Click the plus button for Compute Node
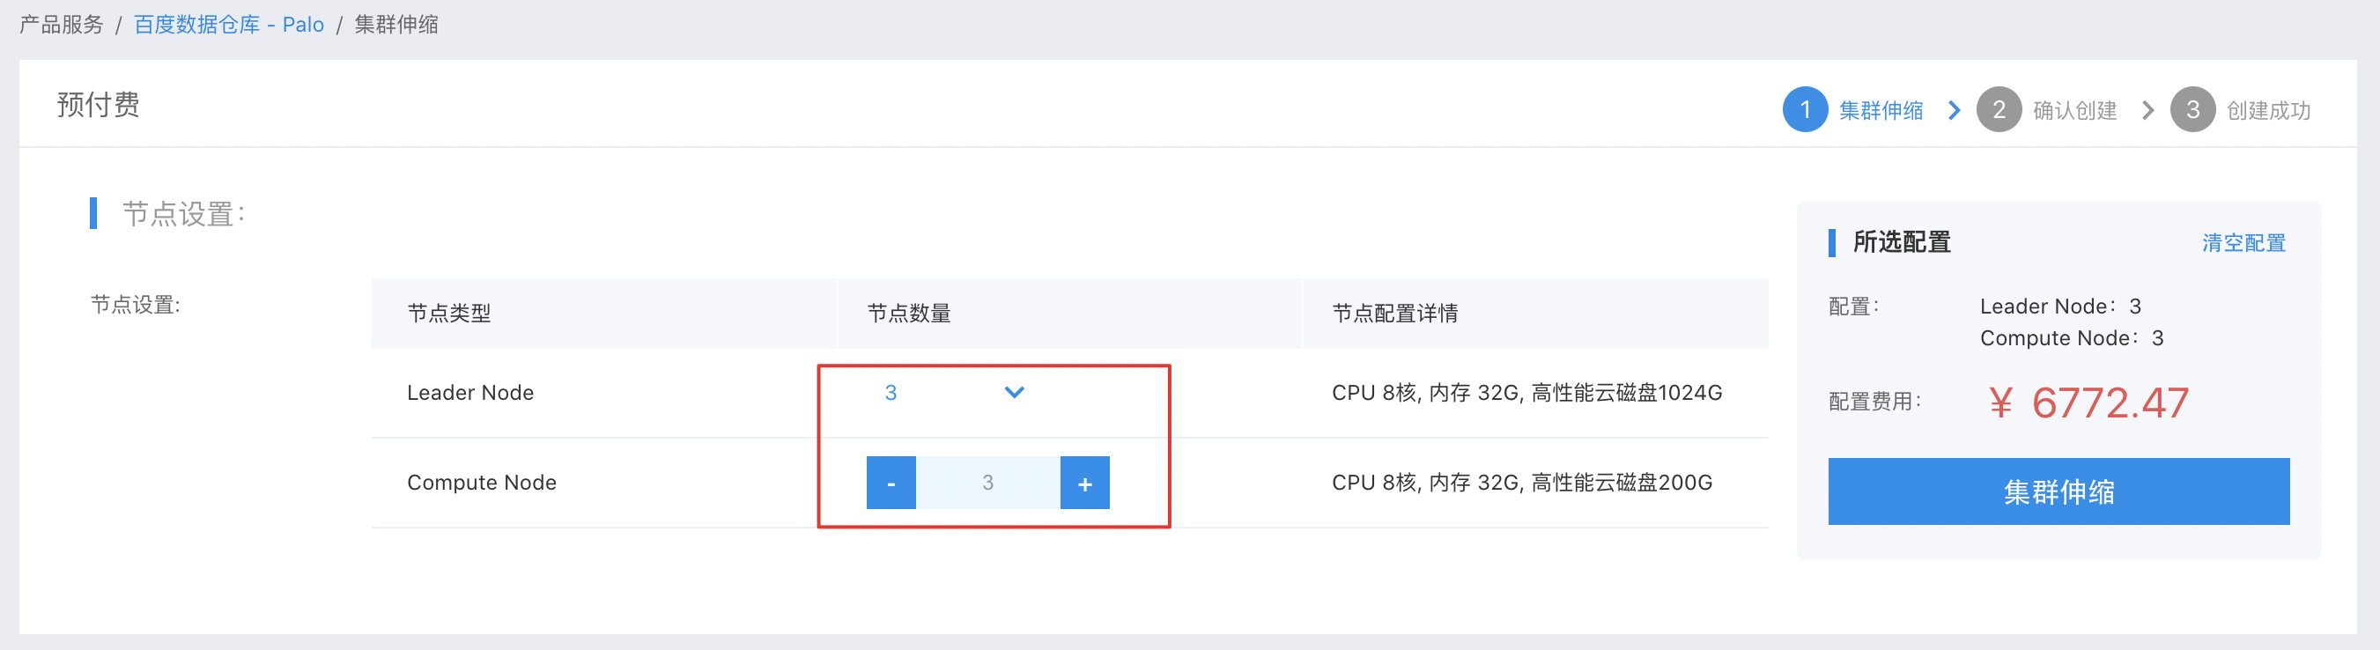This screenshot has width=2380, height=650. click(x=1084, y=483)
